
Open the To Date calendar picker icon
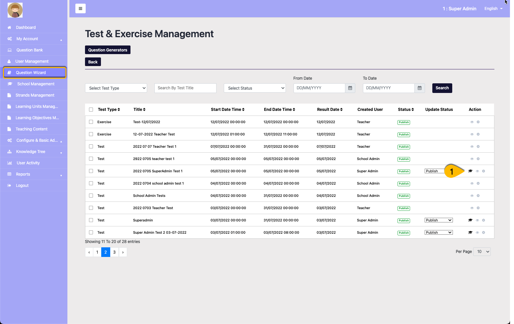420,88
